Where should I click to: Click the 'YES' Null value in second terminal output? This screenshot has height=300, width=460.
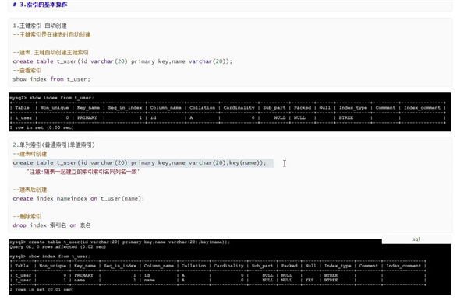pos(310,280)
